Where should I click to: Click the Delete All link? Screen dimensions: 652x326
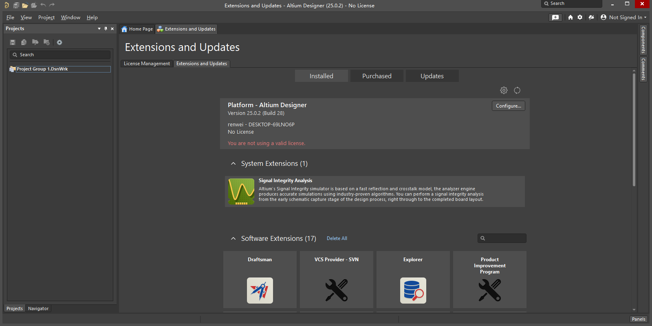(337, 238)
